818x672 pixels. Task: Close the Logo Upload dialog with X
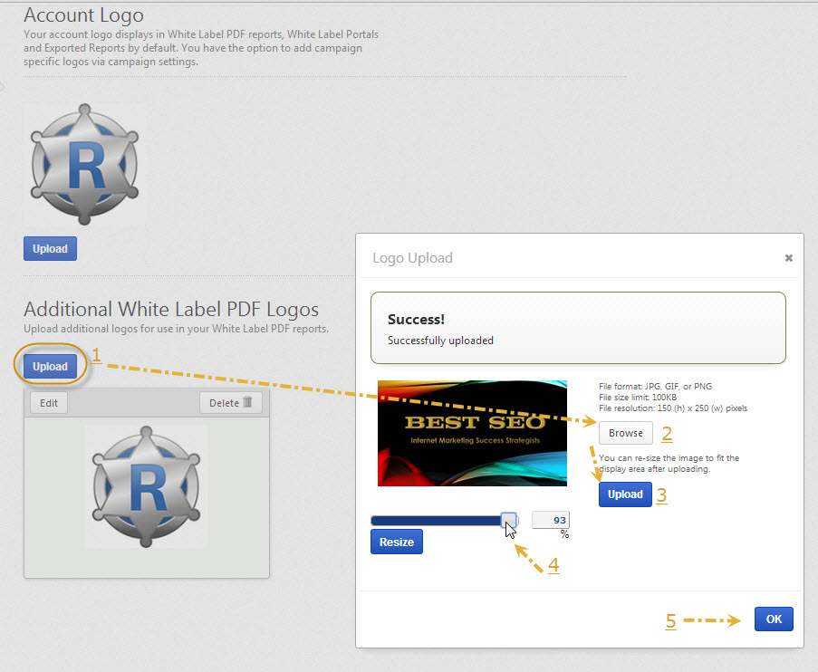[788, 258]
